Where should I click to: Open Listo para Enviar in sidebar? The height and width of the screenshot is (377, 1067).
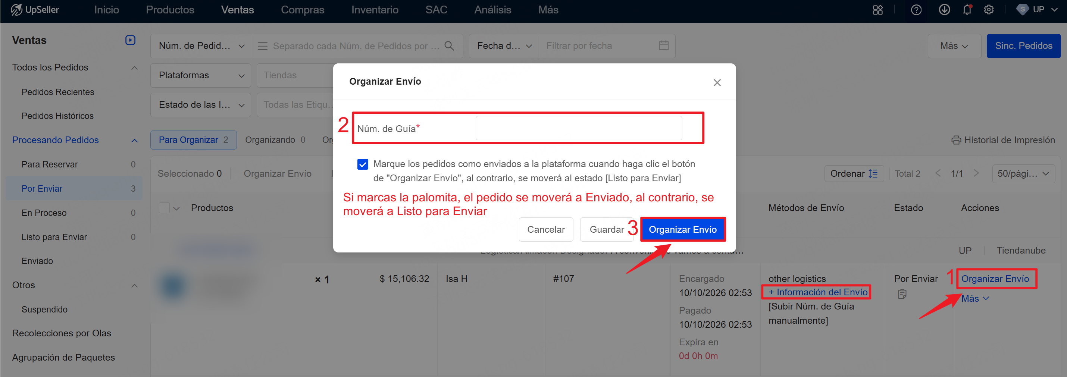click(54, 237)
